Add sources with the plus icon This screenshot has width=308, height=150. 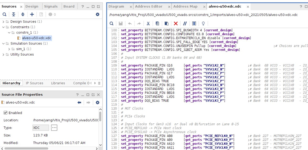coord(32,14)
